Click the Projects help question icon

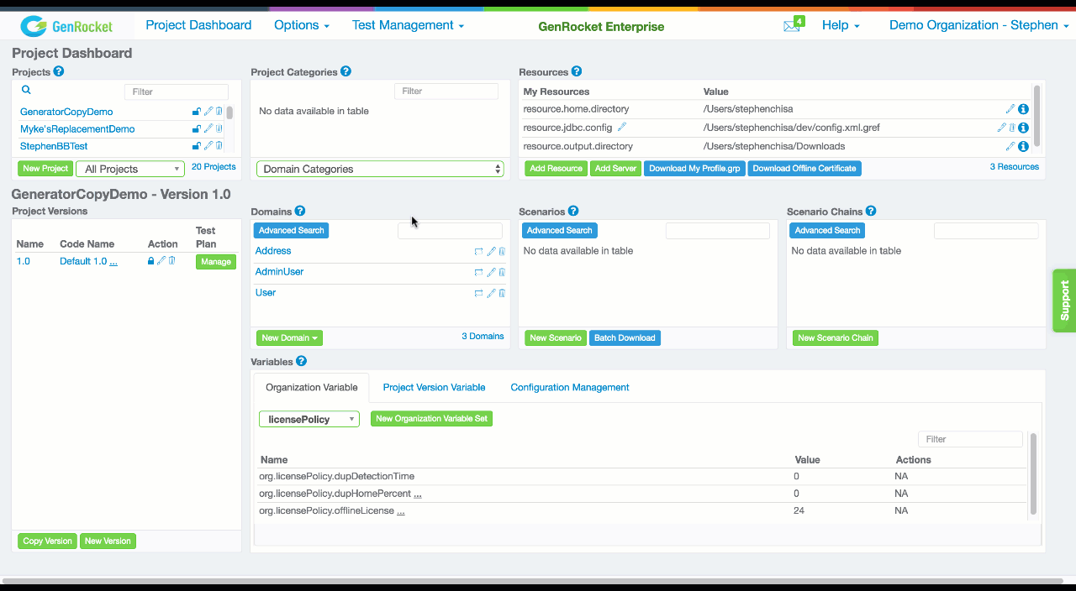[59, 72]
